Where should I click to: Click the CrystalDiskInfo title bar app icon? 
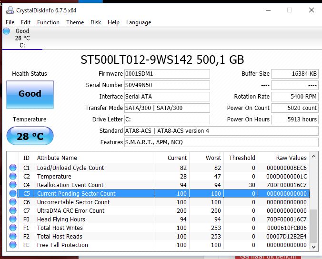coord(10,10)
